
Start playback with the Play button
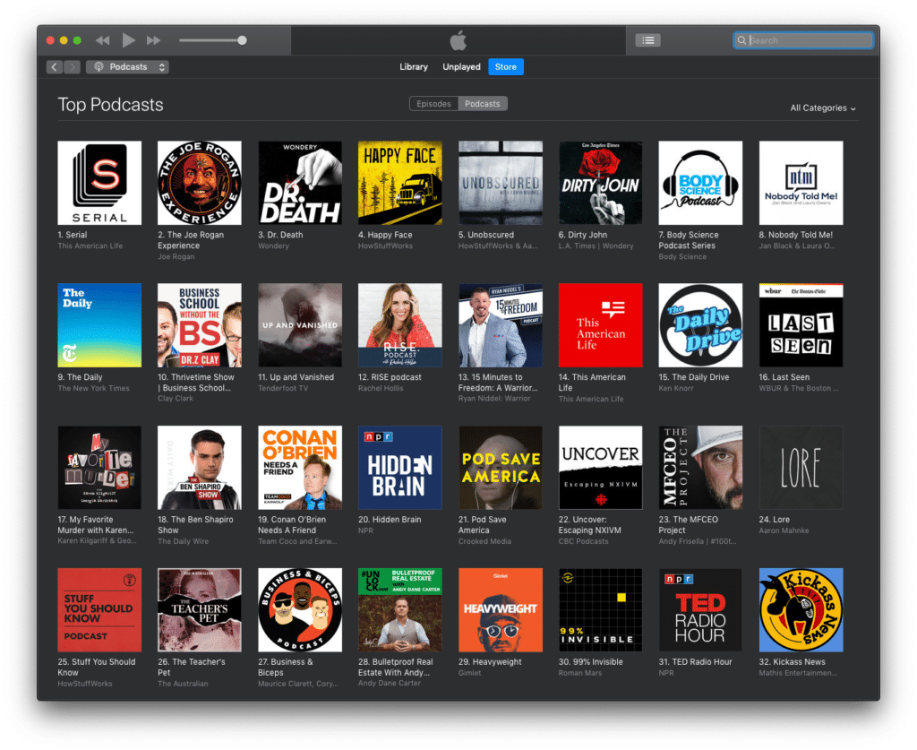[128, 40]
